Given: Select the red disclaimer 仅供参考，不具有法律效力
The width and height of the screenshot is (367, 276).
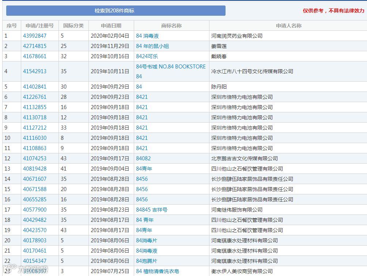Looking at the screenshot, I should (333, 11).
